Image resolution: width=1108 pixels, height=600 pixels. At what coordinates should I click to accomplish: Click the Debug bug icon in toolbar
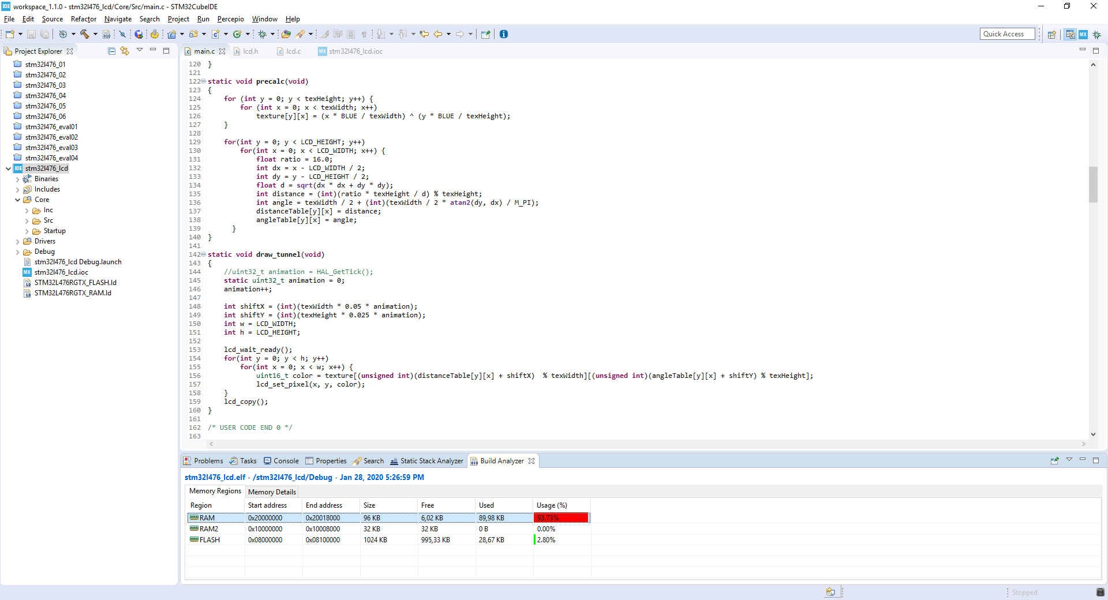click(262, 34)
